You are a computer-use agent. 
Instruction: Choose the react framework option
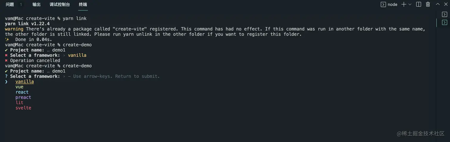(22, 92)
